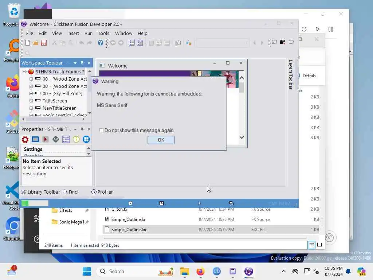This screenshot has height=280, width=373.
Task: Switch File Explorer to details view
Action: point(311,245)
